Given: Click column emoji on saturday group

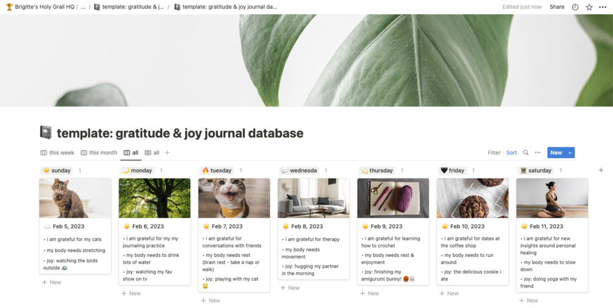Looking at the screenshot, I should pyautogui.click(x=523, y=170).
